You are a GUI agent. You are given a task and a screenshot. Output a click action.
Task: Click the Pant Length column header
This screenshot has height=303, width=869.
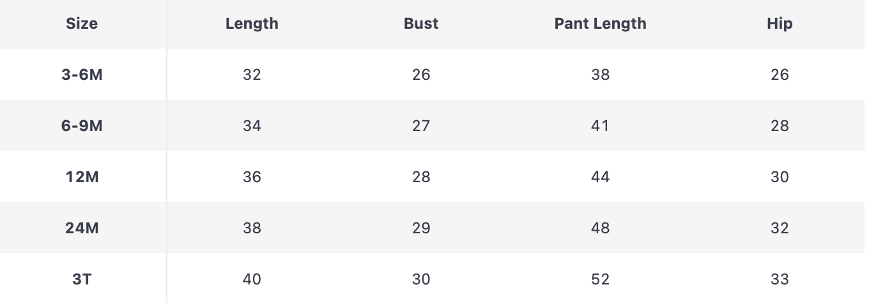[600, 24]
